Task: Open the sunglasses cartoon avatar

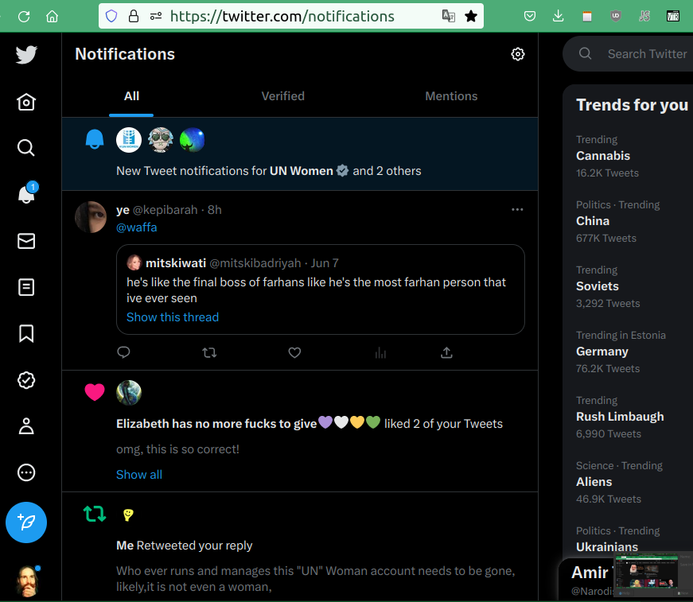Action: (161, 140)
